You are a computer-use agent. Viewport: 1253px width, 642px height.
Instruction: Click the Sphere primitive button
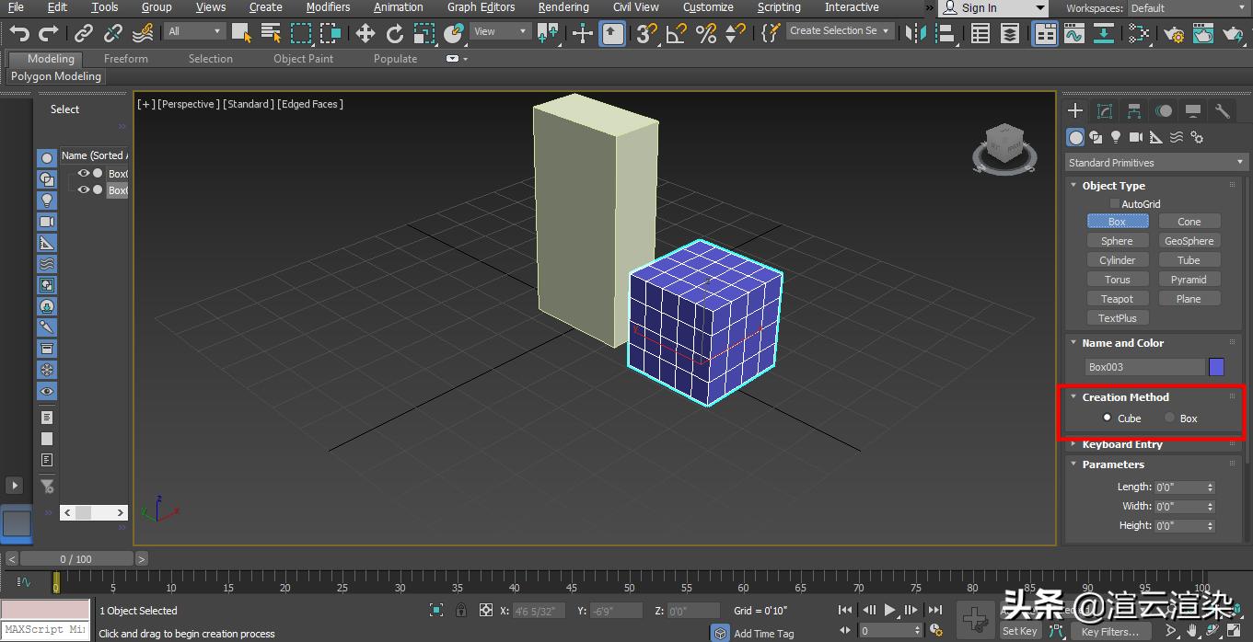coord(1117,240)
